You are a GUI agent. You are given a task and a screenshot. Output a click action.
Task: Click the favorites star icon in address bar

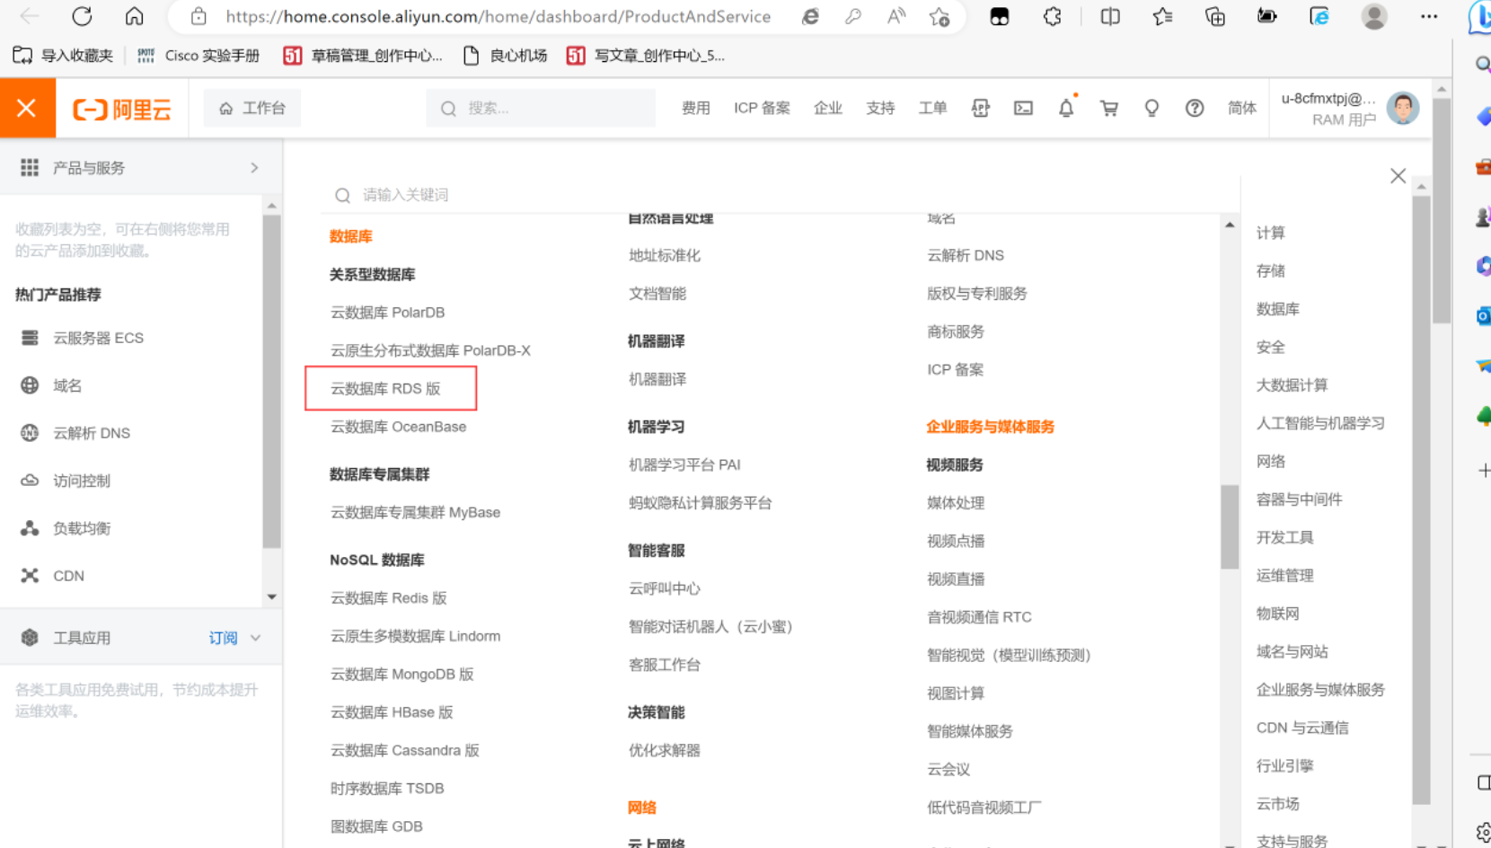click(940, 16)
